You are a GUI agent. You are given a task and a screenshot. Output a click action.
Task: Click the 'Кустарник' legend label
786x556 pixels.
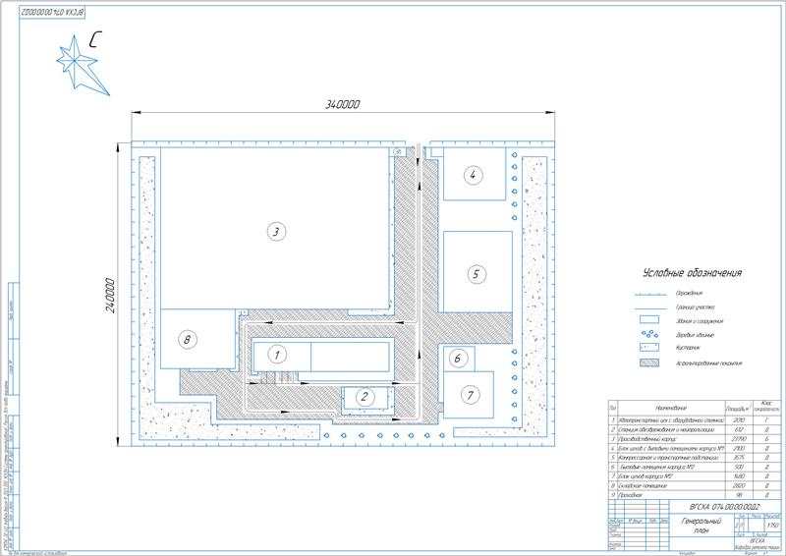tap(687, 348)
